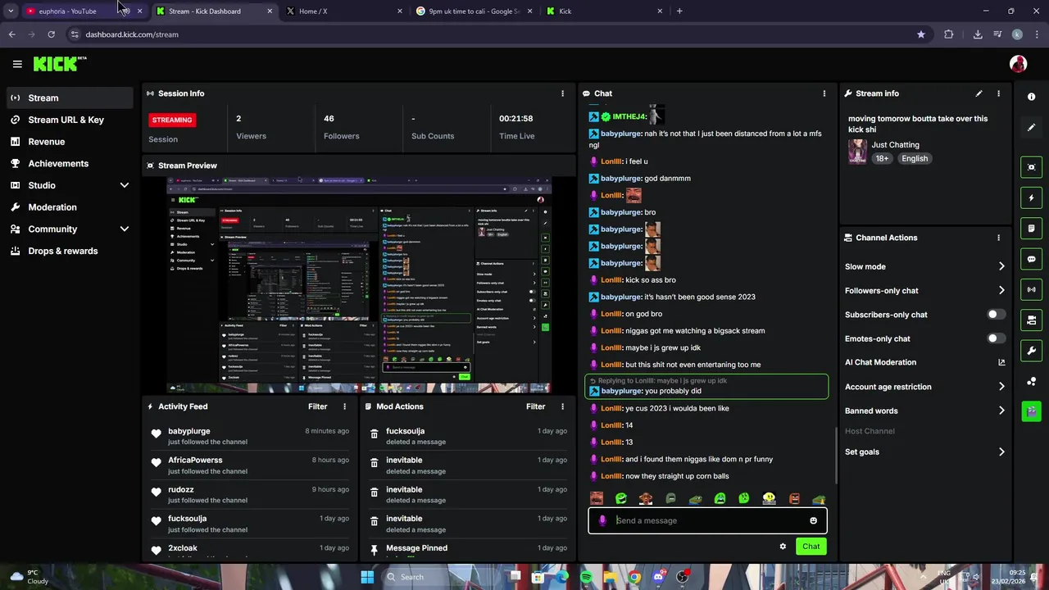Click the Just Chatting category label
The width and height of the screenshot is (1049, 590).
pyautogui.click(x=895, y=145)
